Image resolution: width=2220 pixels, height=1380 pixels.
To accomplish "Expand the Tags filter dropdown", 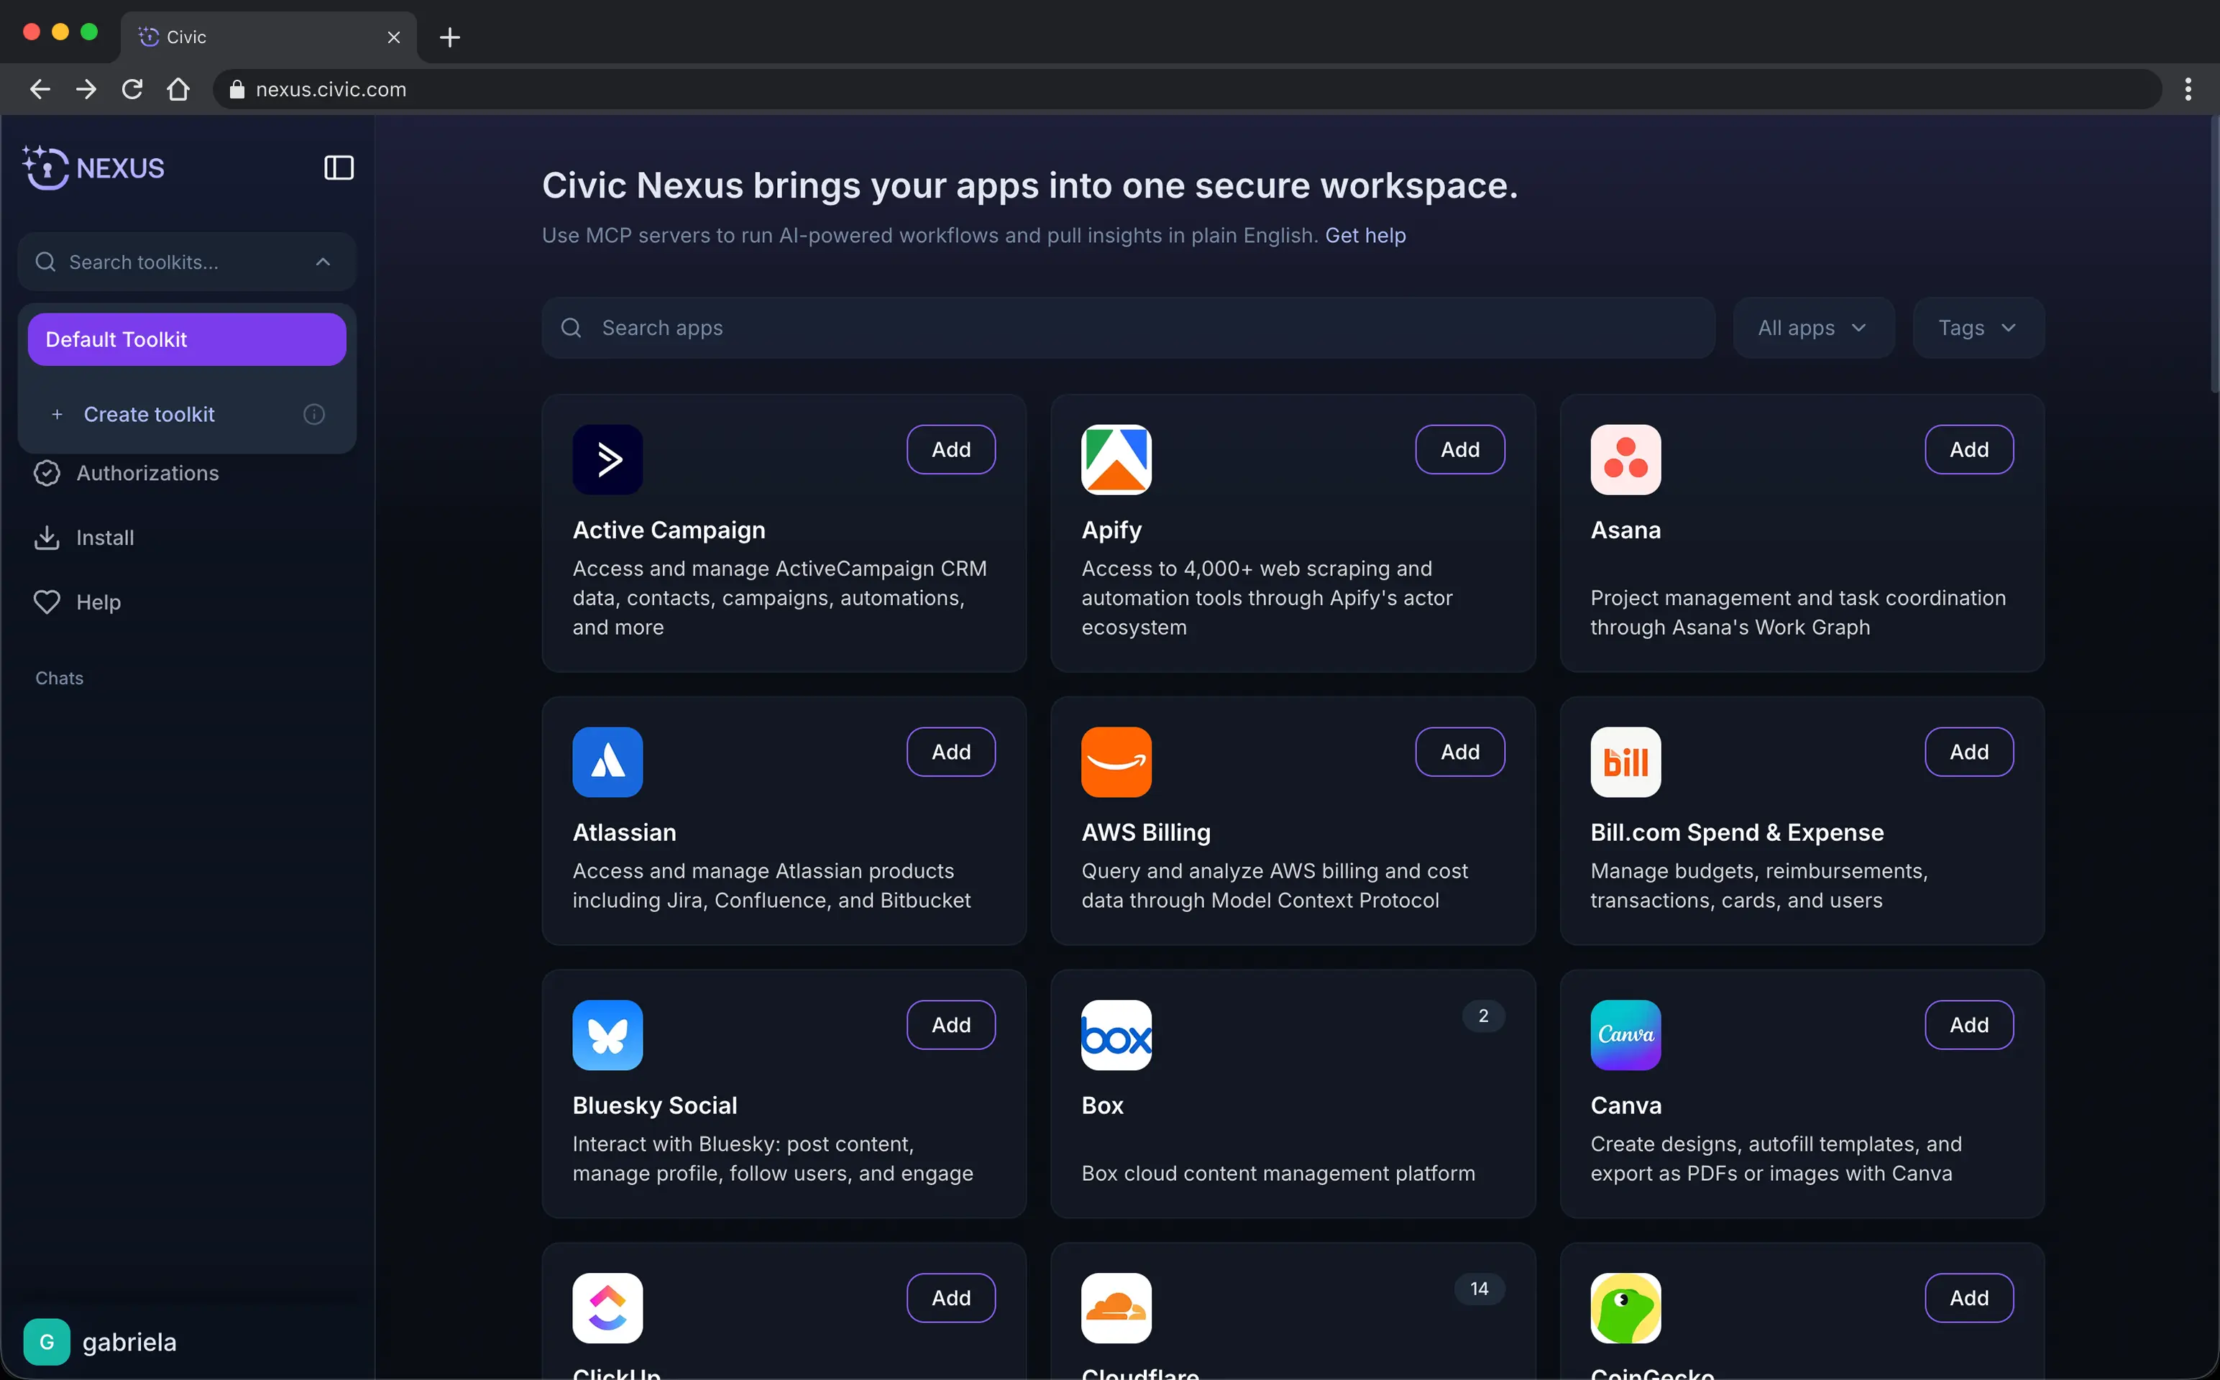I will (x=1977, y=328).
